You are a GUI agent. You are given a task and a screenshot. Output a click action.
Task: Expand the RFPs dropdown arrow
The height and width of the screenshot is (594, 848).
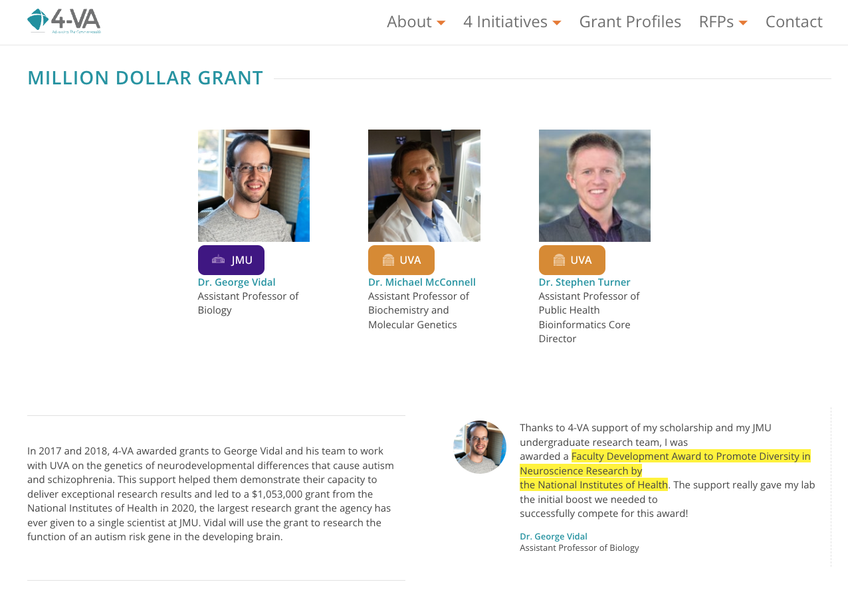(743, 23)
